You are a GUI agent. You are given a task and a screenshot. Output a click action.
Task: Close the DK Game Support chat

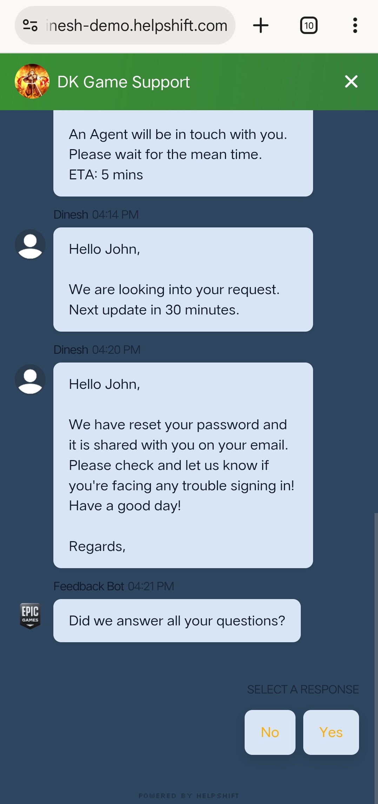(x=351, y=81)
